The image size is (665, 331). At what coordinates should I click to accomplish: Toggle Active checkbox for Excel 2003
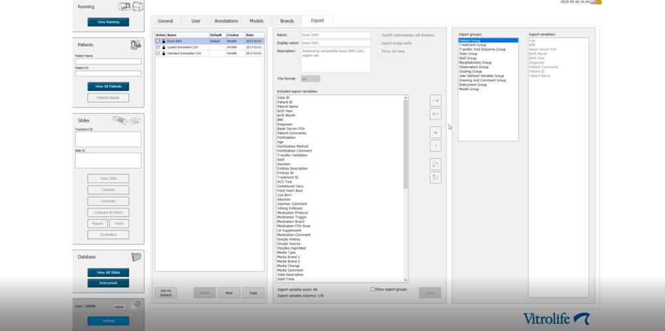click(x=158, y=41)
